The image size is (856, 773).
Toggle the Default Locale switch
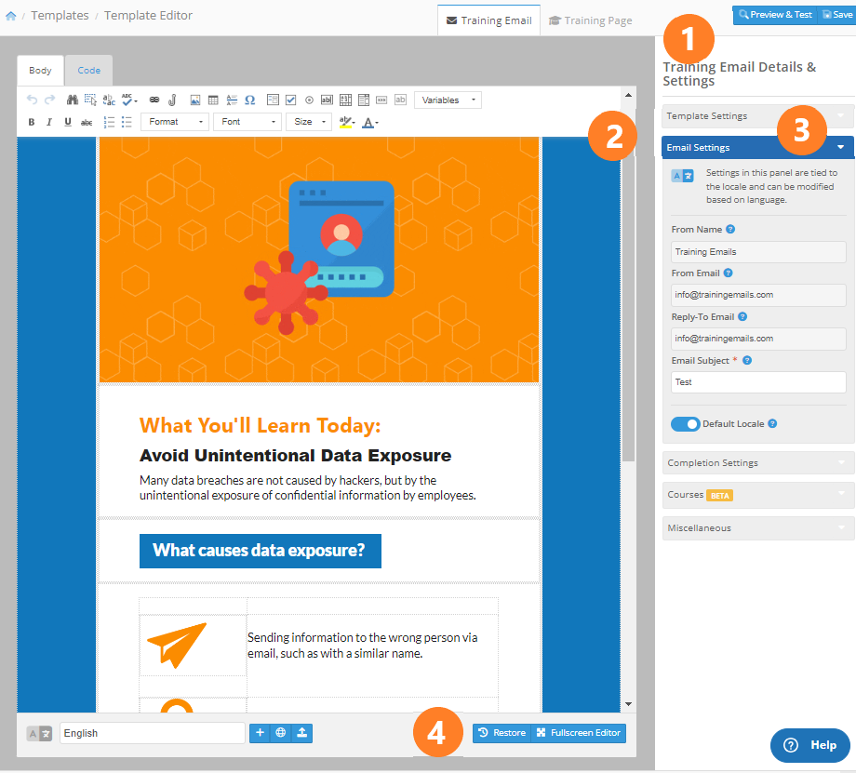click(x=685, y=424)
